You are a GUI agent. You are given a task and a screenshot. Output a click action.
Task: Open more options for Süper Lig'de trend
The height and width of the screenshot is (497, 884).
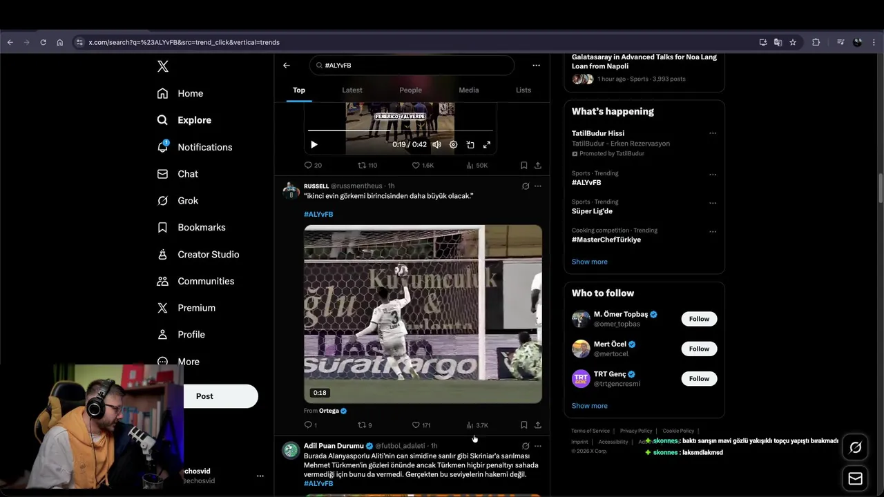(x=713, y=203)
